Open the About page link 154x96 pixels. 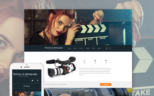tap(75, 48)
